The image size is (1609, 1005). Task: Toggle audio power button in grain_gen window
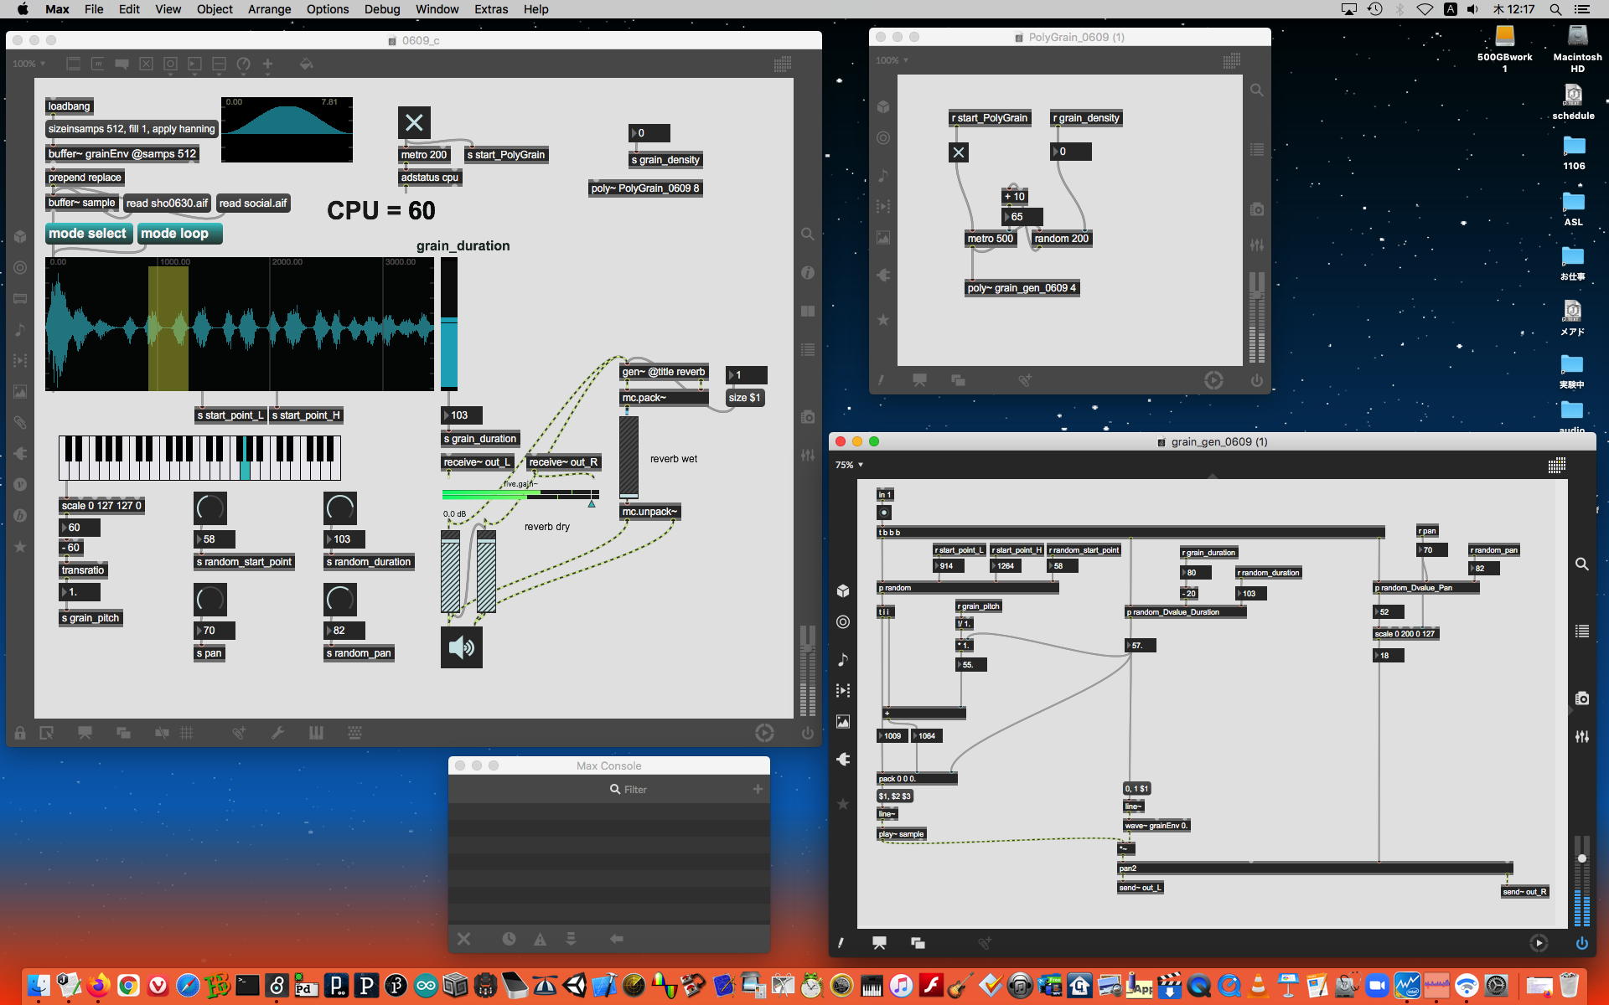click(1581, 943)
